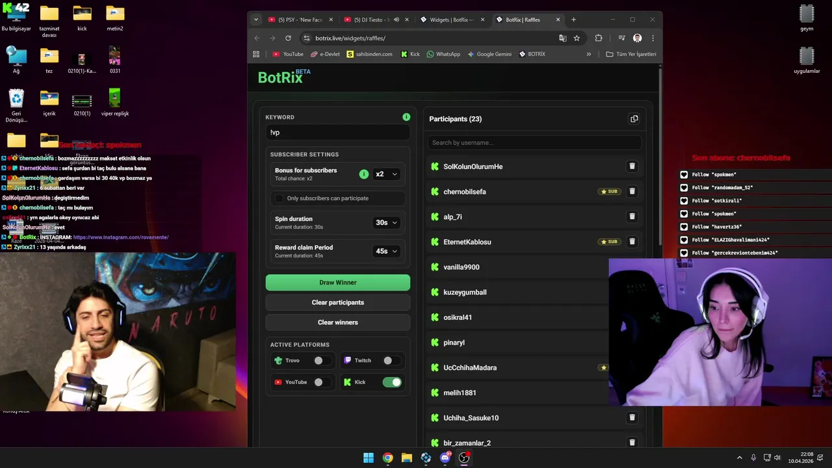The image size is (832, 468).
Task: Delete EternetKablosu from the participants list
Action: 632,242
